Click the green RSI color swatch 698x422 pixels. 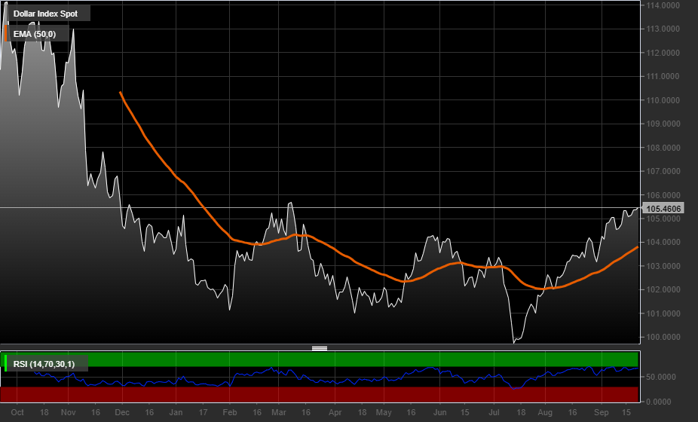point(6,363)
